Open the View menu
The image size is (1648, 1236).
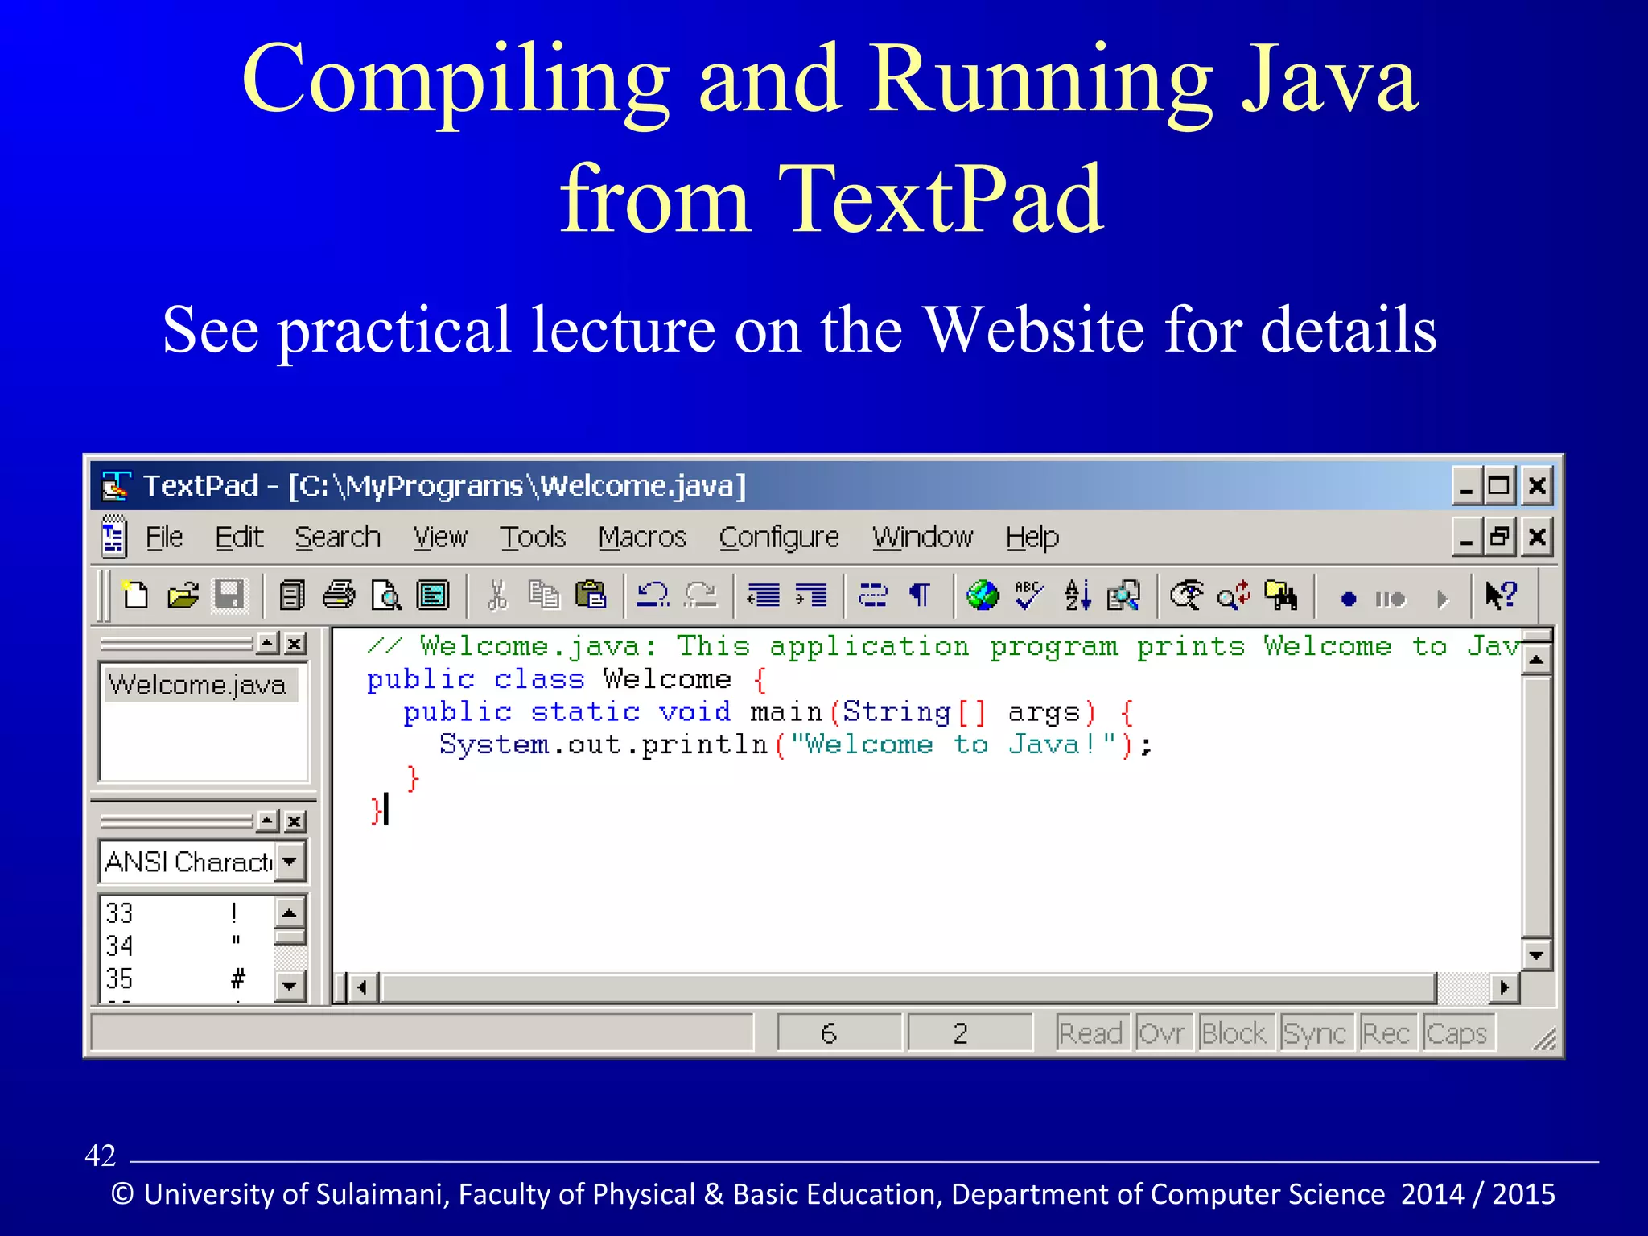[440, 537]
